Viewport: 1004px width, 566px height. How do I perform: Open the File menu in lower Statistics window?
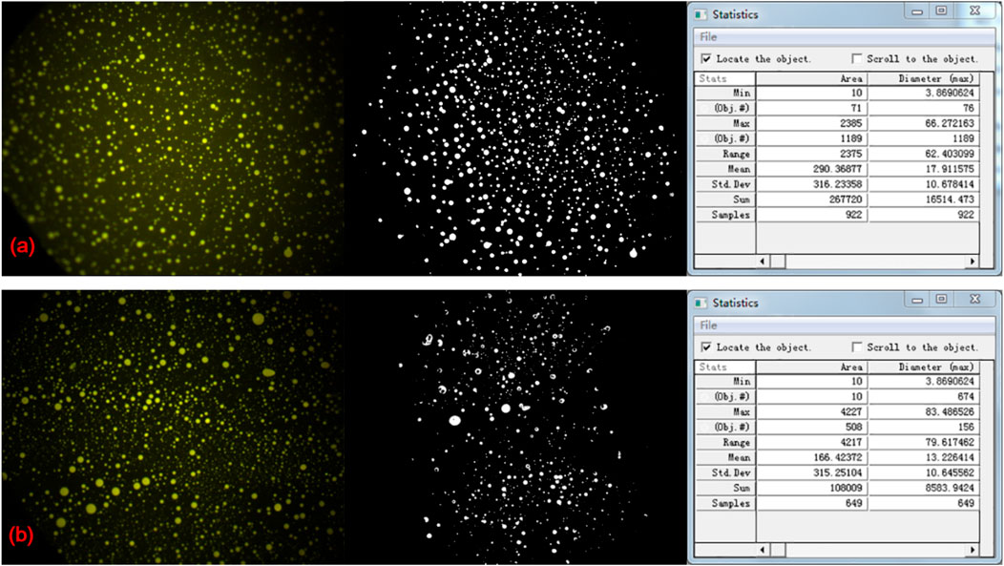[708, 325]
